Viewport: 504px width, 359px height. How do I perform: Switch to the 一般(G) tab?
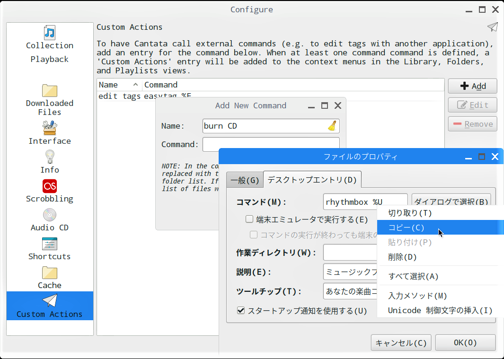[x=245, y=180]
